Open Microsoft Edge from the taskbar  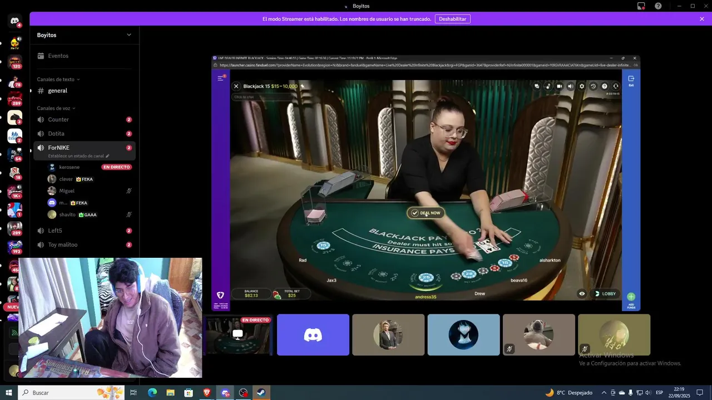[152, 393]
